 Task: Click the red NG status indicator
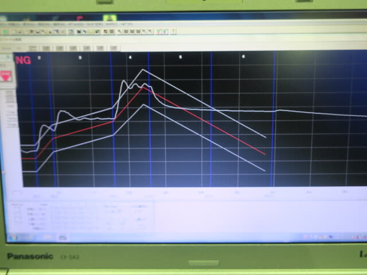[23, 60]
